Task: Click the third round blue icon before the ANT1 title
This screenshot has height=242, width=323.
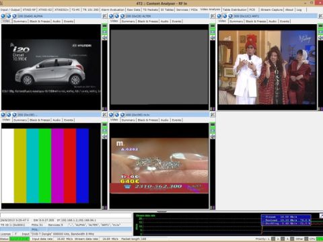Action: click(x=231, y=16)
